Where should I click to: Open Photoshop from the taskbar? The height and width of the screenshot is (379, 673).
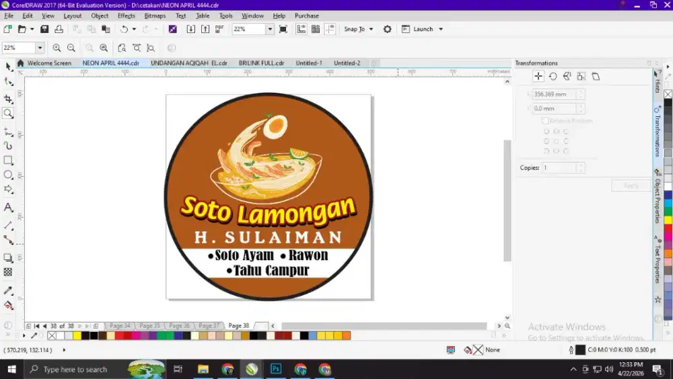tap(275, 369)
